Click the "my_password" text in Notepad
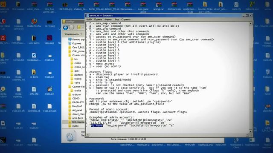 pos(116,125)
